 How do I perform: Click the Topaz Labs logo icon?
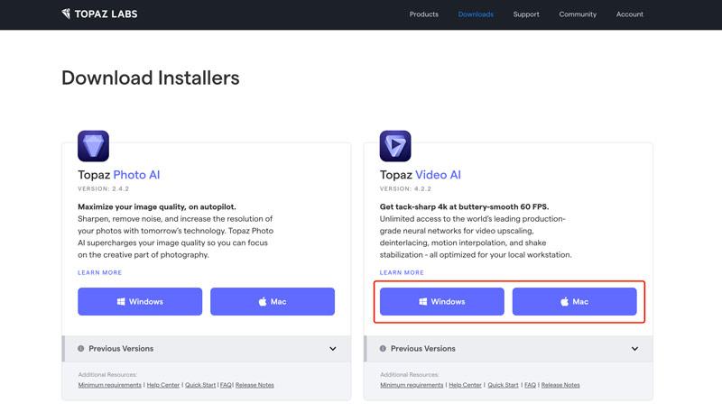66,14
